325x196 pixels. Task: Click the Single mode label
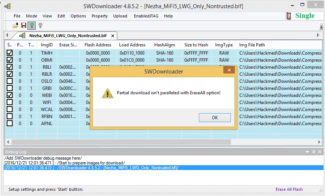pos(305,16)
